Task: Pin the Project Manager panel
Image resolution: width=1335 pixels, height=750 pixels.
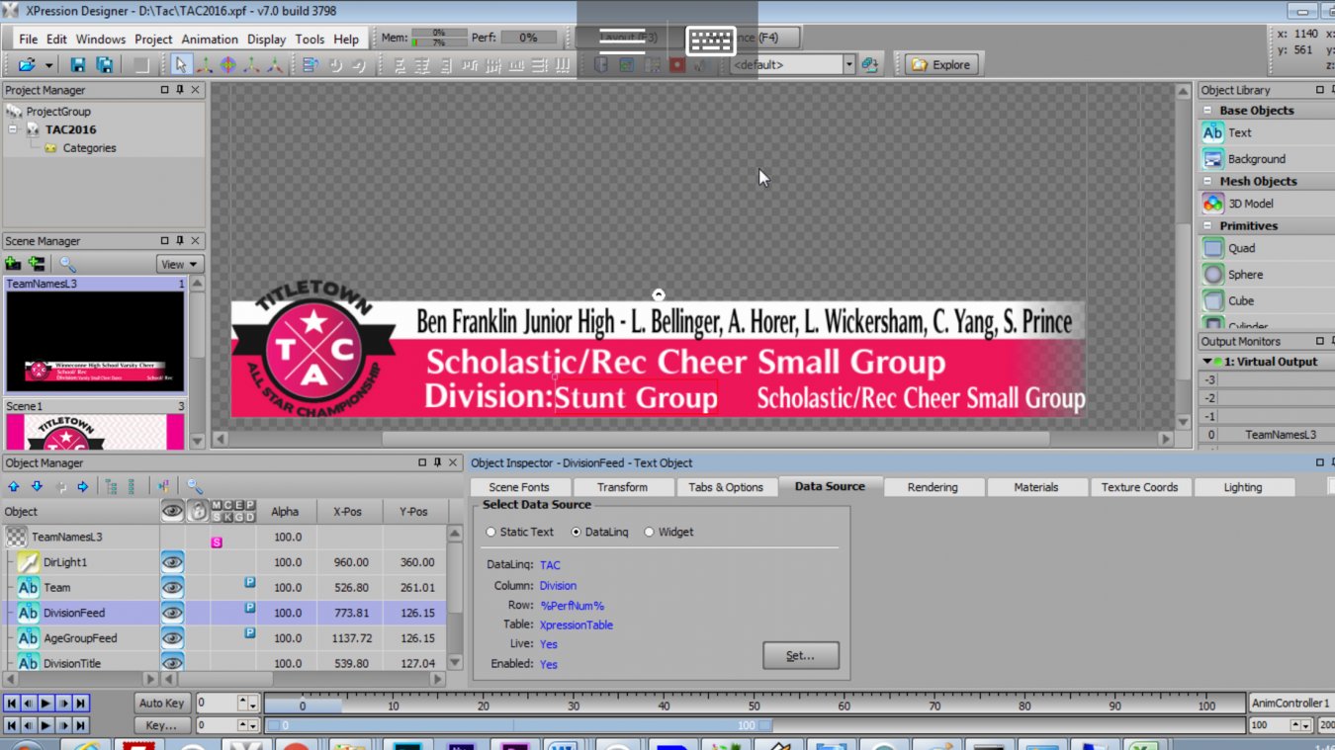Action: click(180, 90)
